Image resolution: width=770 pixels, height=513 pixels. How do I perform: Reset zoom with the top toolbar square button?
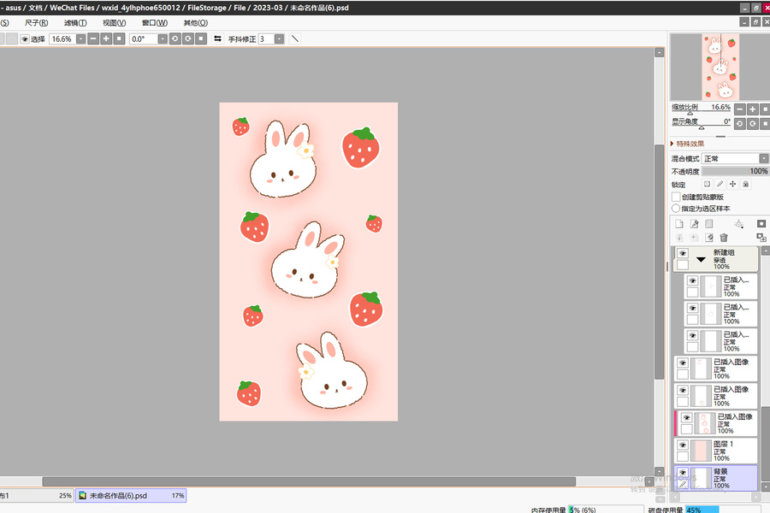[119, 38]
